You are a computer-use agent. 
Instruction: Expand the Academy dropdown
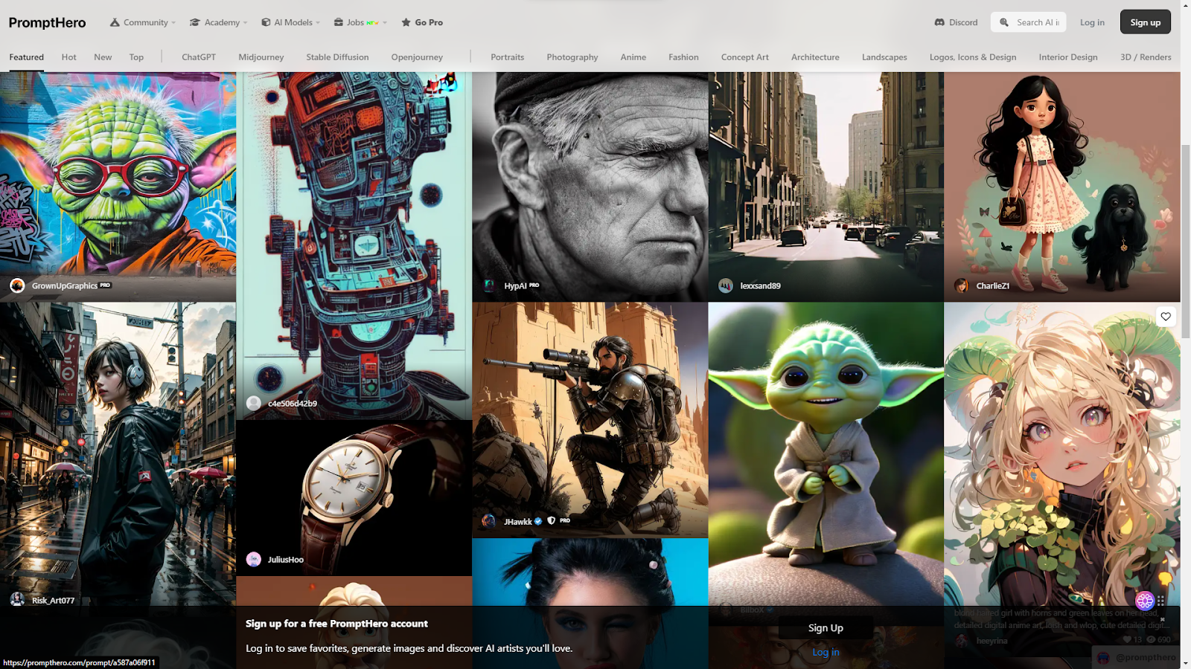[x=218, y=22]
